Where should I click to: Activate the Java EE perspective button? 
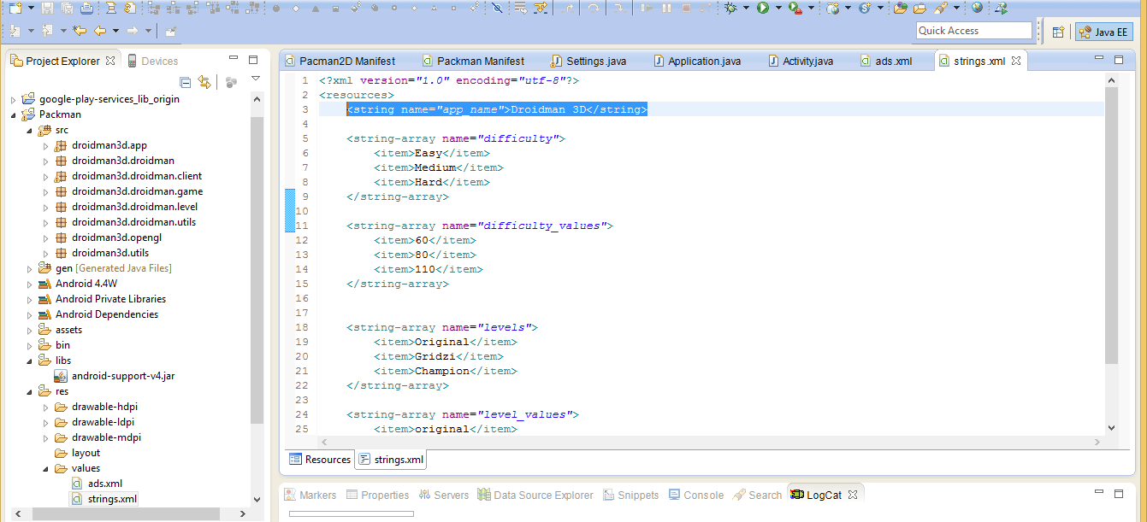pyautogui.click(x=1103, y=32)
